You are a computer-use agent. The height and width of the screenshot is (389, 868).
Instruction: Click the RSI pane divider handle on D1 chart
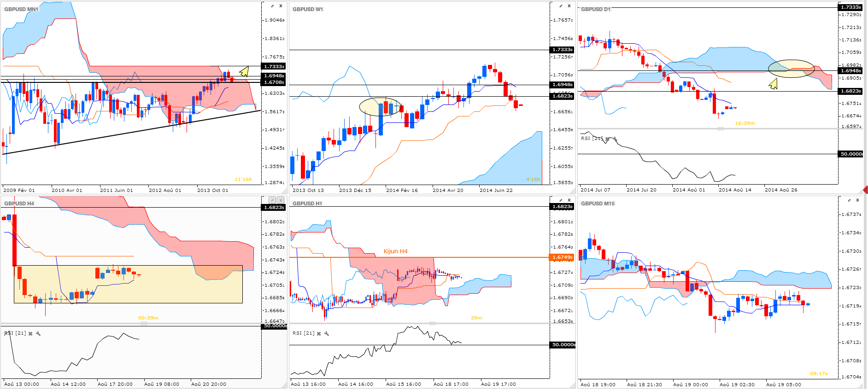[721, 129]
